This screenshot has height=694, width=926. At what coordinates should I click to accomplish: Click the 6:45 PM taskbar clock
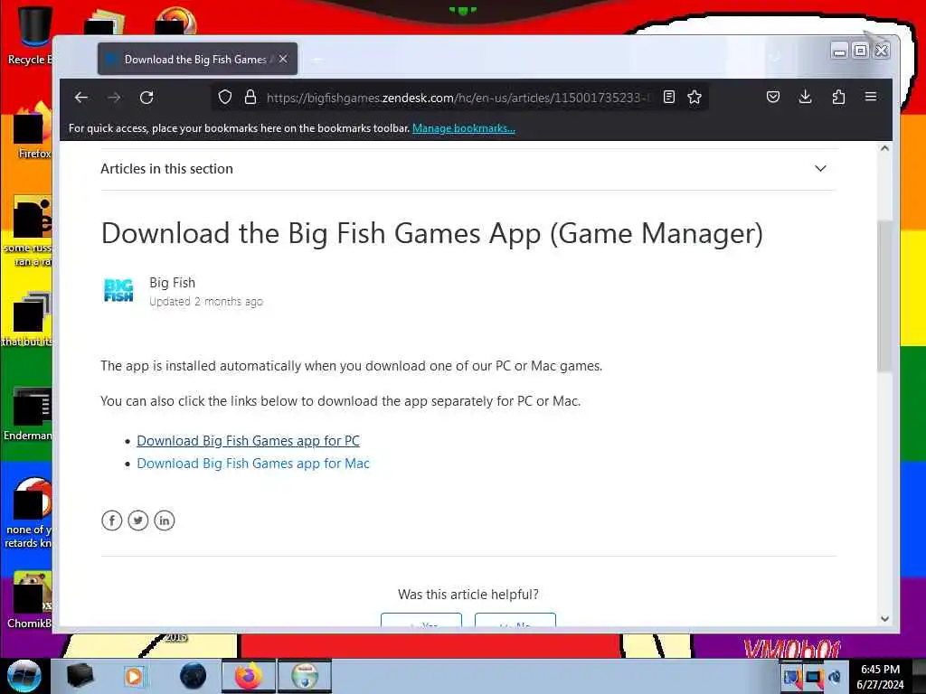tap(880, 670)
